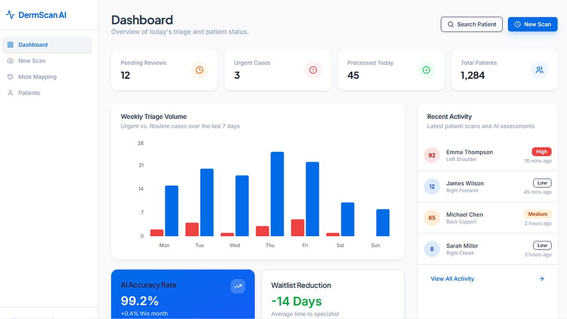Start a New Scan with blue button
This screenshot has width=567, height=319.
click(533, 24)
